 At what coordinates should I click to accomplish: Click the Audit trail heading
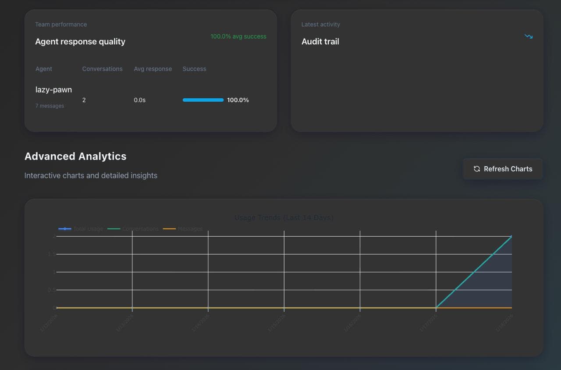(320, 41)
